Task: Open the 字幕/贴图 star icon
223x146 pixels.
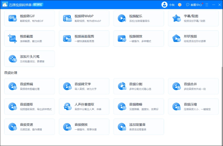Action: click(x=177, y=18)
